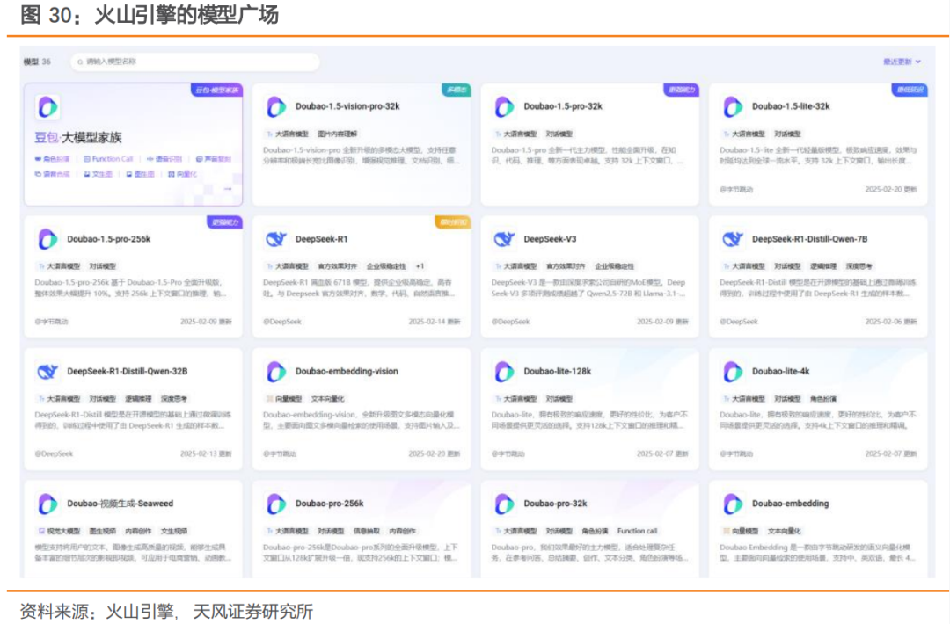Click the 企业级稳定性 tag on DeepSeek-R1 card
This screenshot has height=624, width=950.
pos(386,266)
